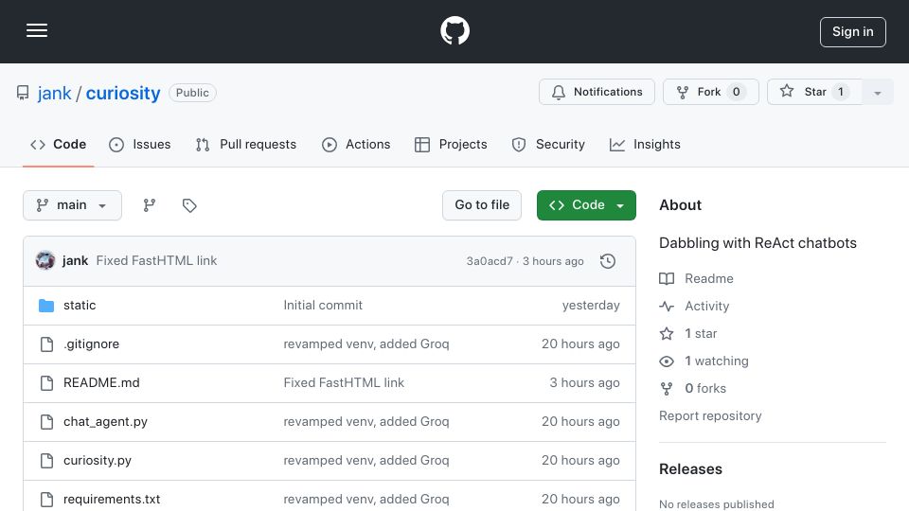Open the hamburger navigation menu
This screenshot has height=511, width=909.
click(37, 30)
